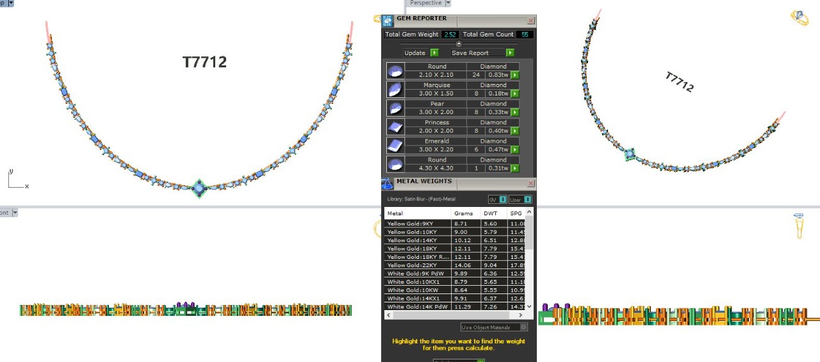Click the Pear gem shape thumbnail
This screenshot has height=362, width=820.
point(395,108)
